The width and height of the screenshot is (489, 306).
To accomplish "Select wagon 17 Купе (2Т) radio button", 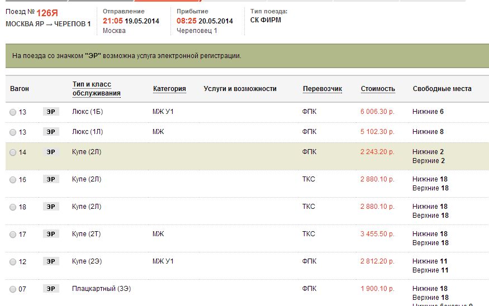I will pos(13,235).
